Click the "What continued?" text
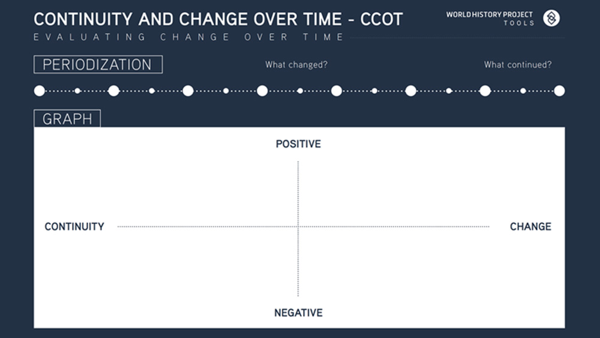Viewport: 600px width, 338px height. pyautogui.click(x=518, y=65)
